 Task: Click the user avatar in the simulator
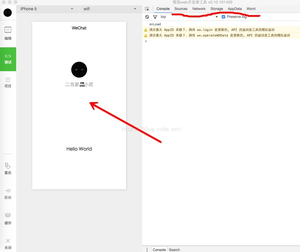(79, 70)
